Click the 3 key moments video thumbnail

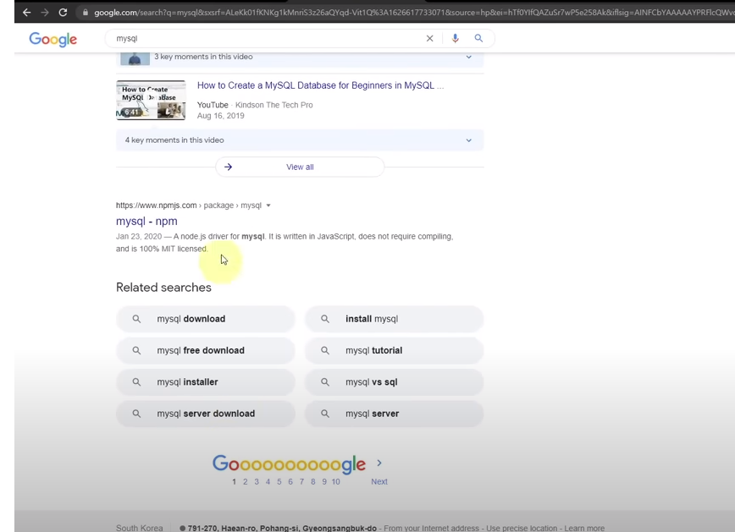pyautogui.click(x=135, y=58)
